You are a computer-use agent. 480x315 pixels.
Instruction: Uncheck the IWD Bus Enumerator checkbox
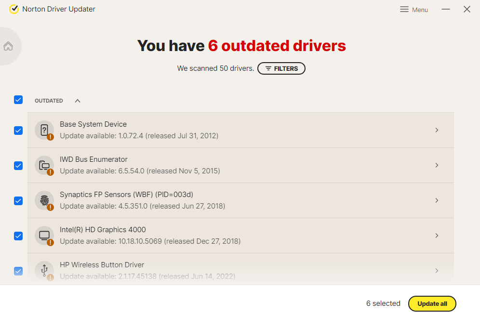coord(18,166)
